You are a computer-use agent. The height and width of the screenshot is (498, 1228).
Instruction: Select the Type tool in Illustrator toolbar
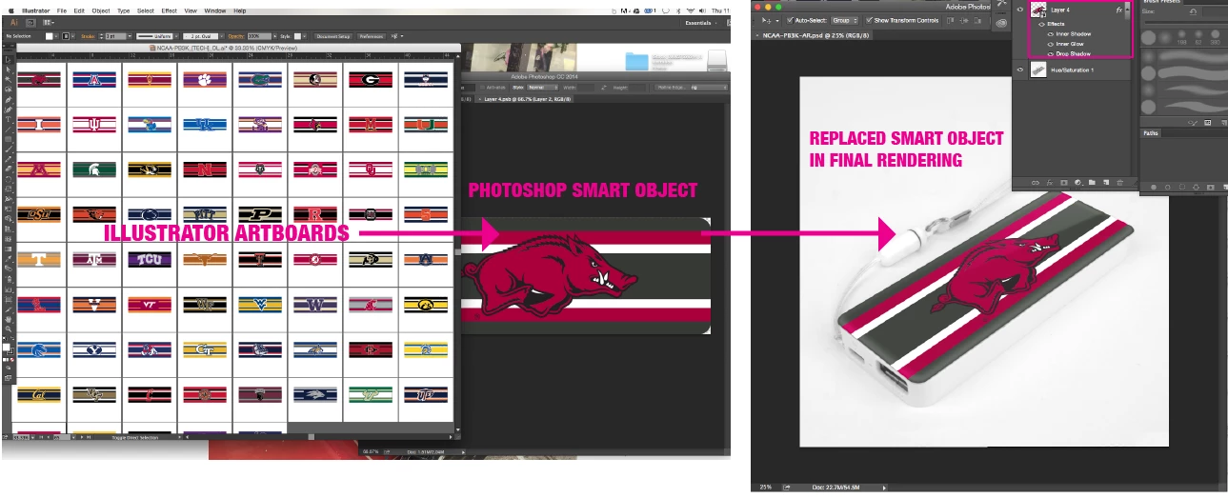[8, 119]
